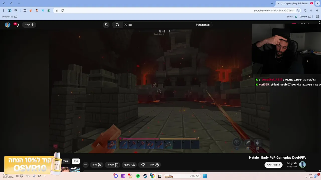The height and width of the screenshot is (180, 321).
Task: Select the 'הכול' filter chip
Action: (76, 161)
